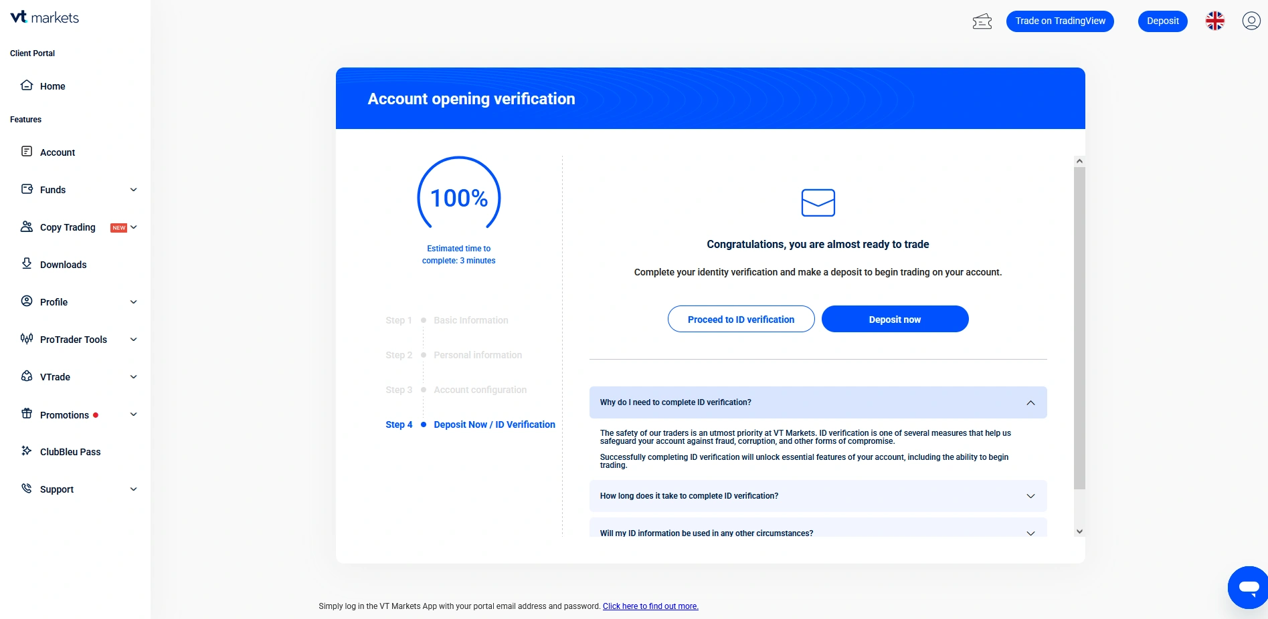This screenshot has width=1268, height=619.
Task: Open the user profile avatar icon
Action: [x=1251, y=21]
